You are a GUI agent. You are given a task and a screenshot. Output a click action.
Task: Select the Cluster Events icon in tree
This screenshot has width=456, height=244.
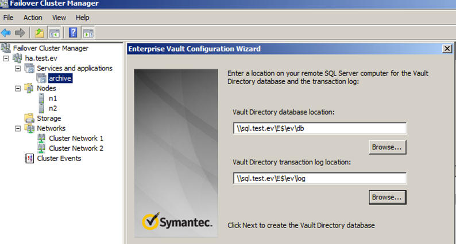tap(29, 159)
